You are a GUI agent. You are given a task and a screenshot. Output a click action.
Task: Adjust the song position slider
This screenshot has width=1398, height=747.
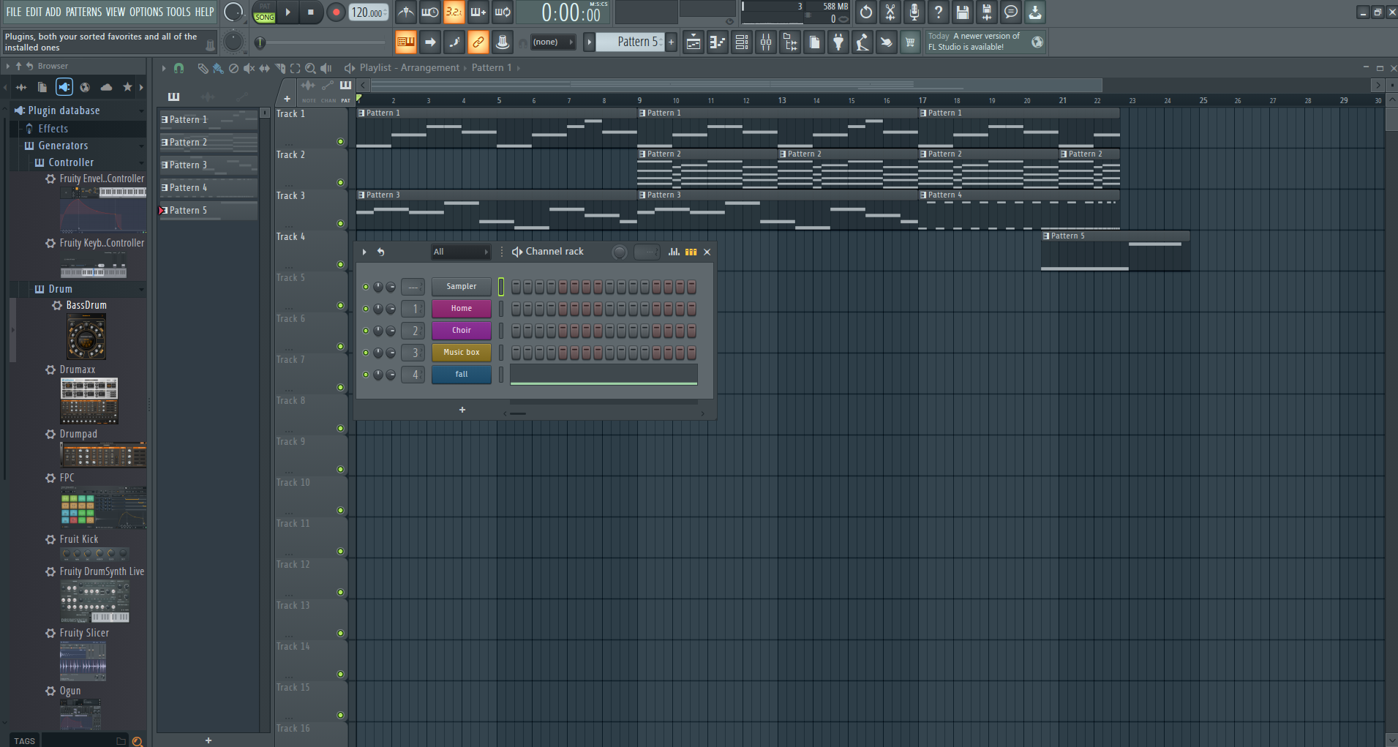[322, 42]
